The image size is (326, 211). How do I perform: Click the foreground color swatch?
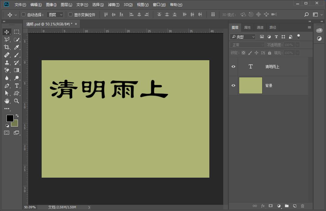click(10, 118)
